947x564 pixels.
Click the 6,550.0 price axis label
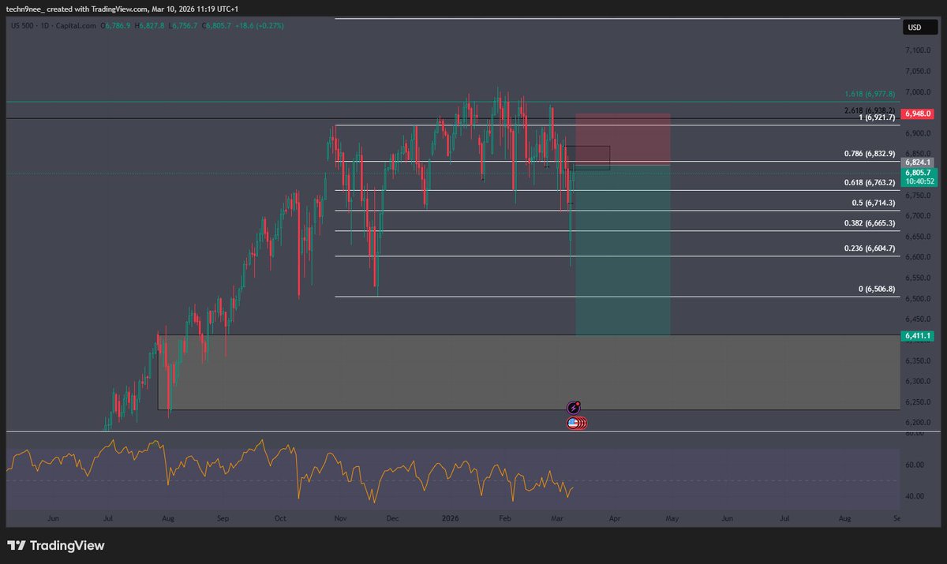pyautogui.click(x=918, y=278)
